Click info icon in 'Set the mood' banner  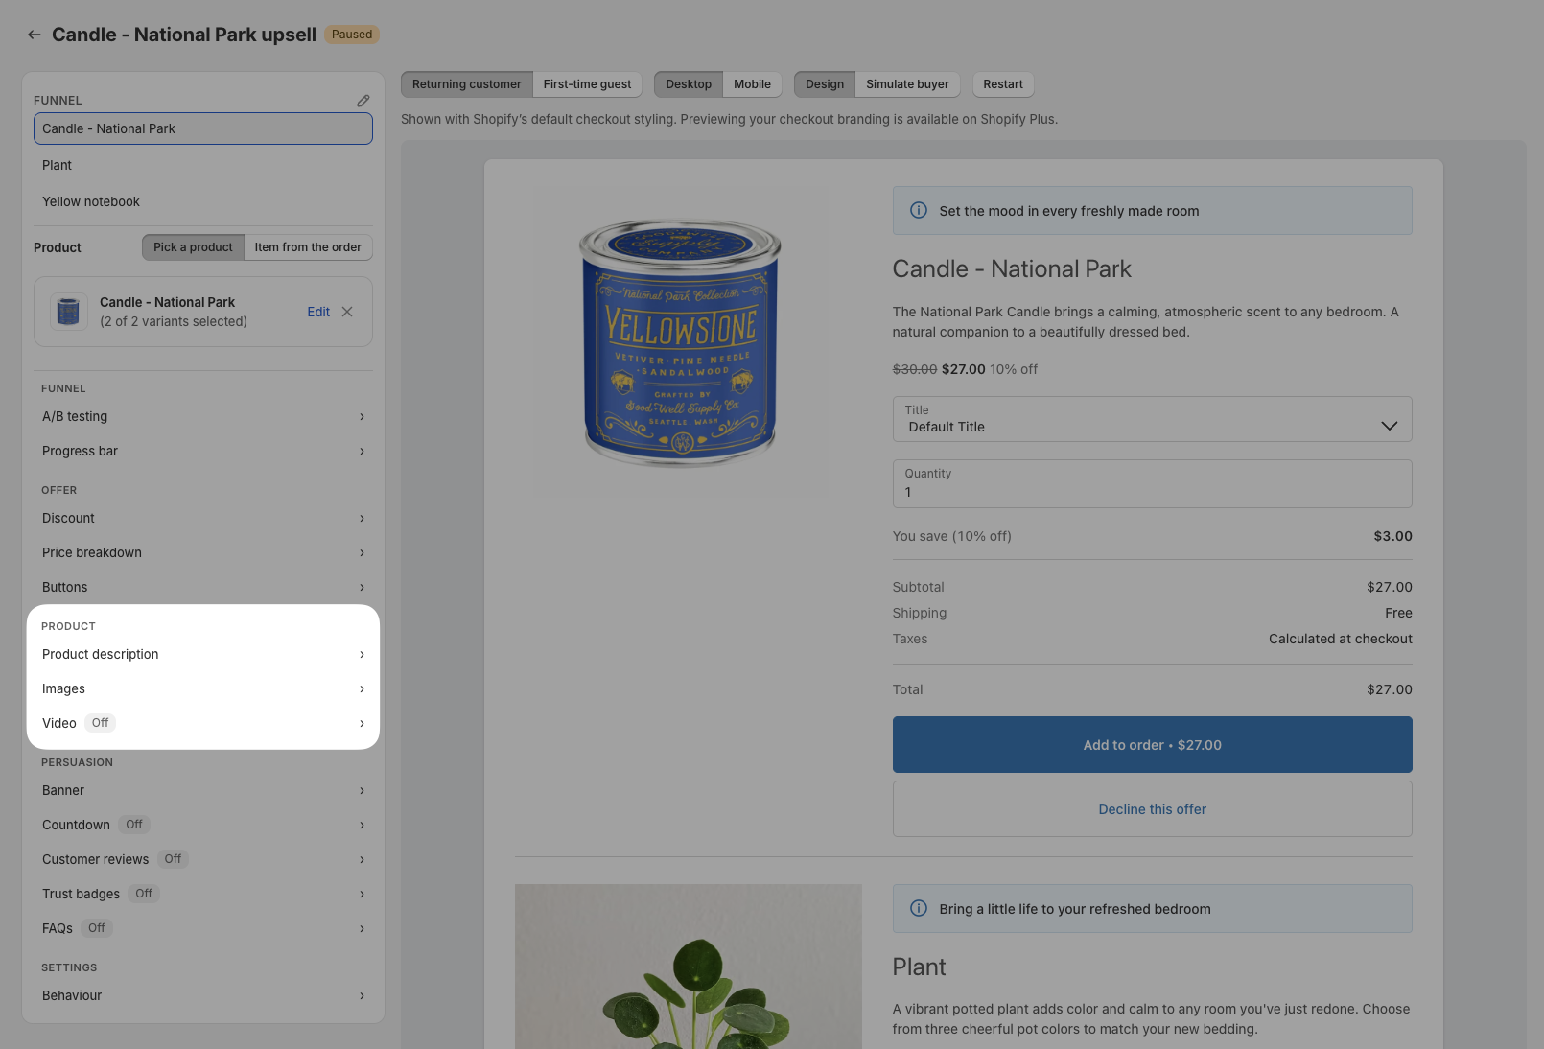pyautogui.click(x=918, y=210)
